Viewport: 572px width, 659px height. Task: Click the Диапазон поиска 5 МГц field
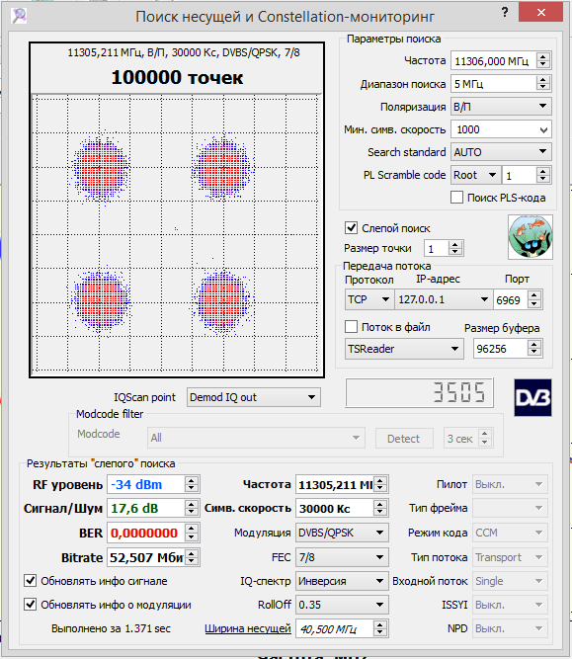point(493,84)
